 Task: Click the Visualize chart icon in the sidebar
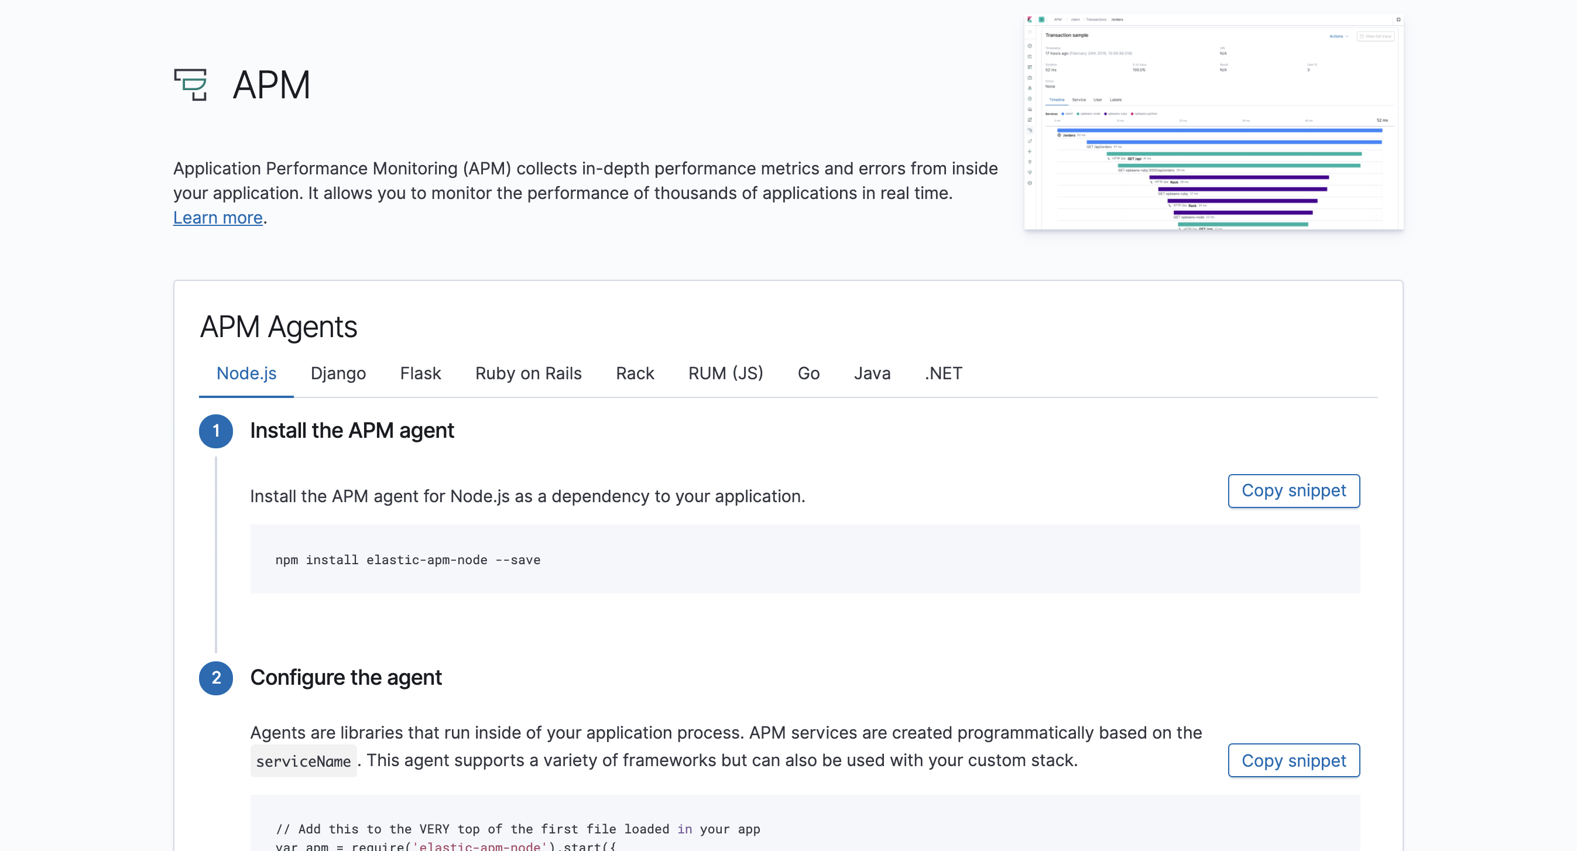click(1030, 57)
